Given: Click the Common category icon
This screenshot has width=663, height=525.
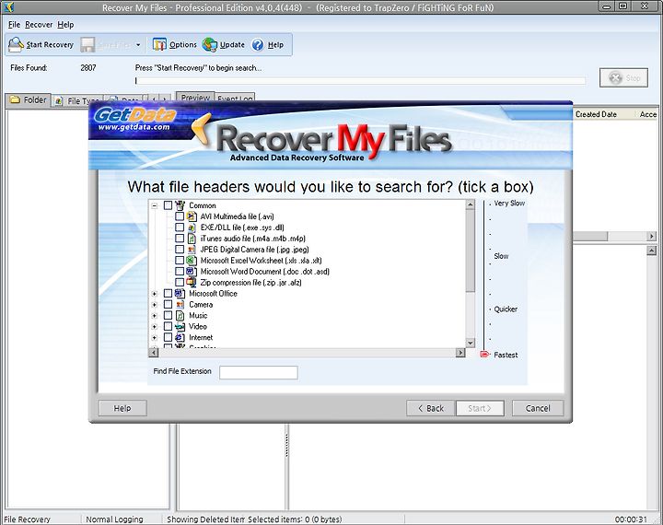Looking at the screenshot, I should pos(180,205).
